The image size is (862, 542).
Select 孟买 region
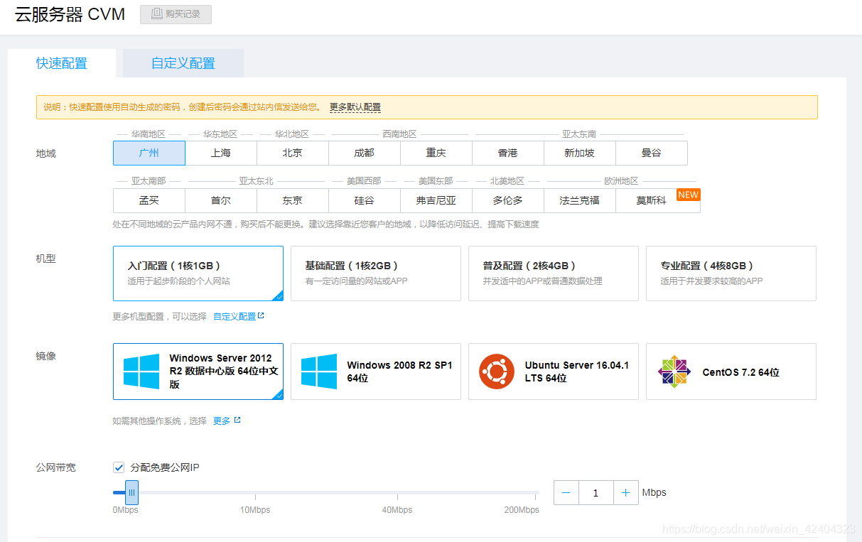pos(149,200)
